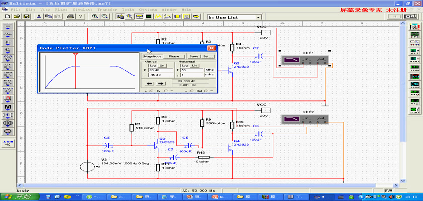Open the Transistors component bin
The image size is (423, 201).
tap(8, 51)
